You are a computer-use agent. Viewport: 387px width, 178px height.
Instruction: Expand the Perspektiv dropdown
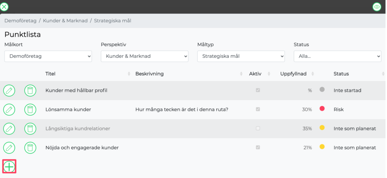[x=145, y=56]
